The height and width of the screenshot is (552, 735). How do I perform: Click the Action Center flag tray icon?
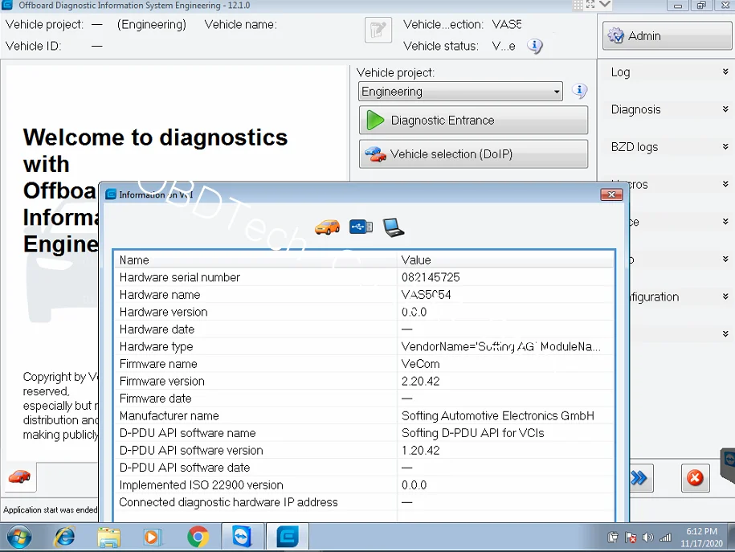pyautogui.click(x=631, y=538)
